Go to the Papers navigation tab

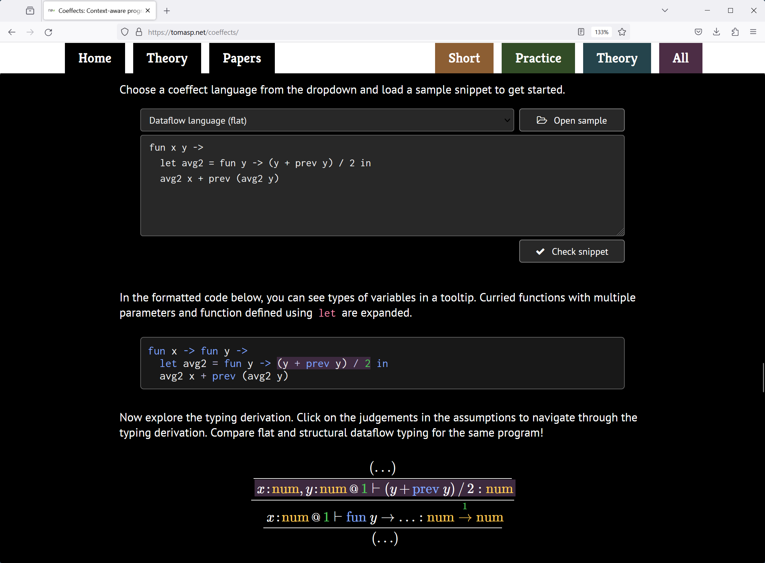tap(242, 58)
